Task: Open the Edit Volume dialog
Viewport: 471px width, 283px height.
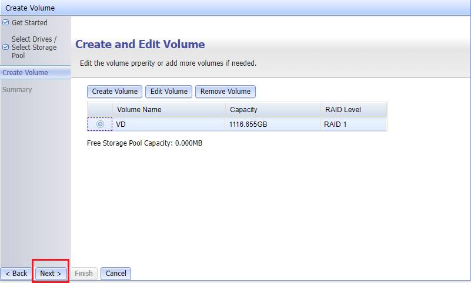Action: pyautogui.click(x=169, y=92)
